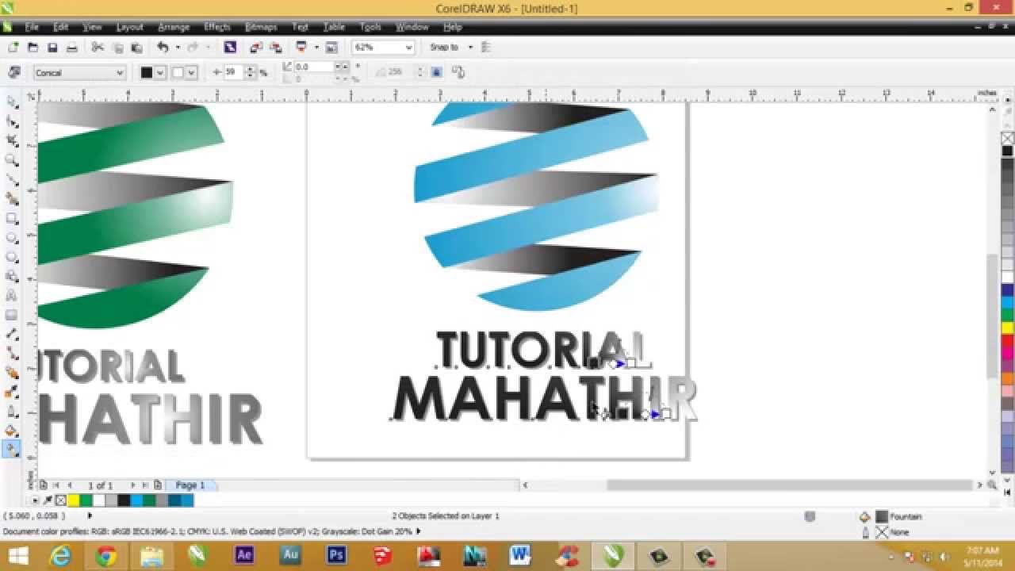1015x571 pixels.
Task: Open After Effects from the taskbar
Action: (243, 556)
